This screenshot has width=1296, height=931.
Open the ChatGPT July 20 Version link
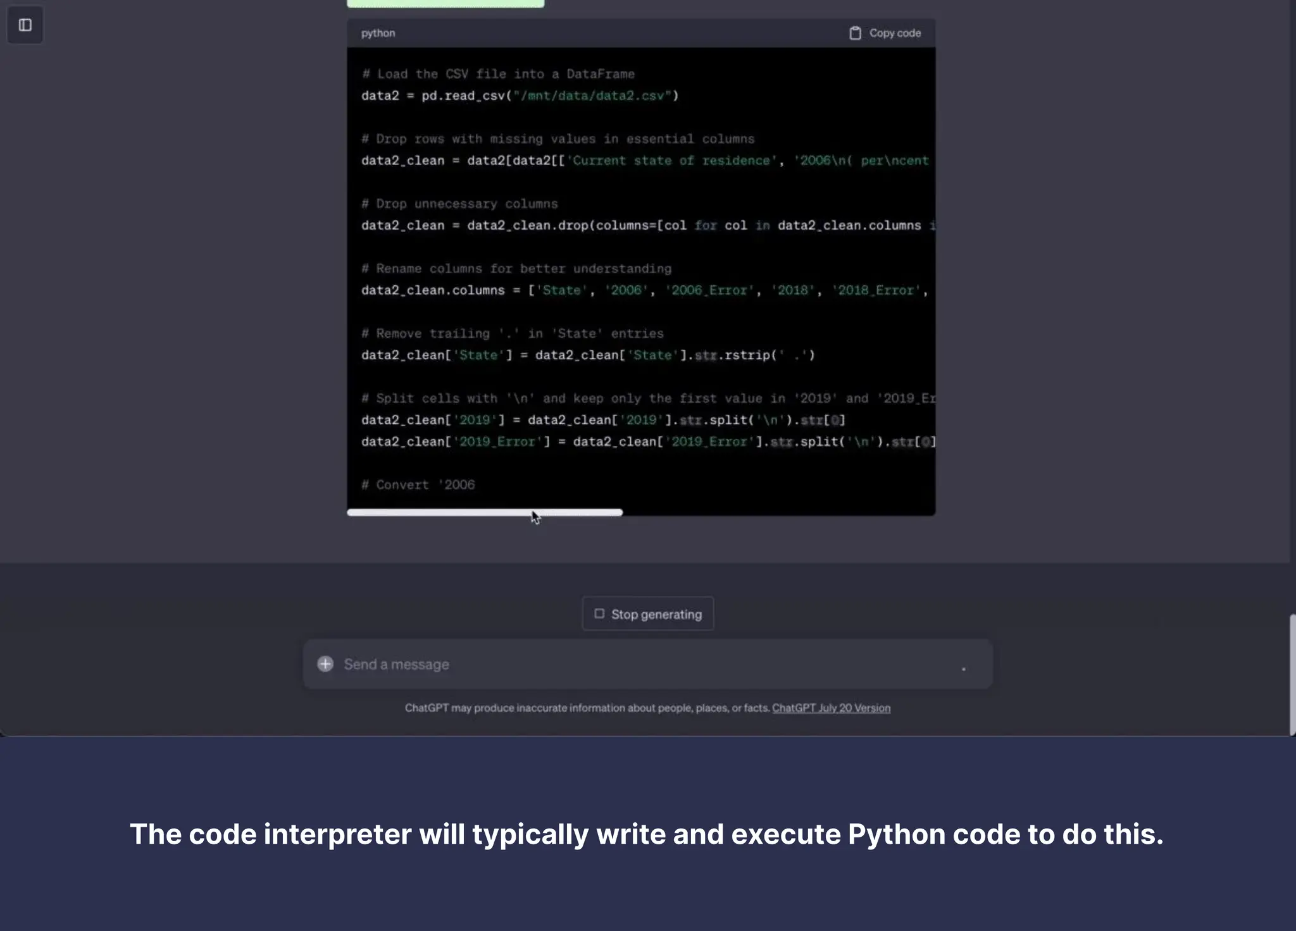(x=831, y=708)
